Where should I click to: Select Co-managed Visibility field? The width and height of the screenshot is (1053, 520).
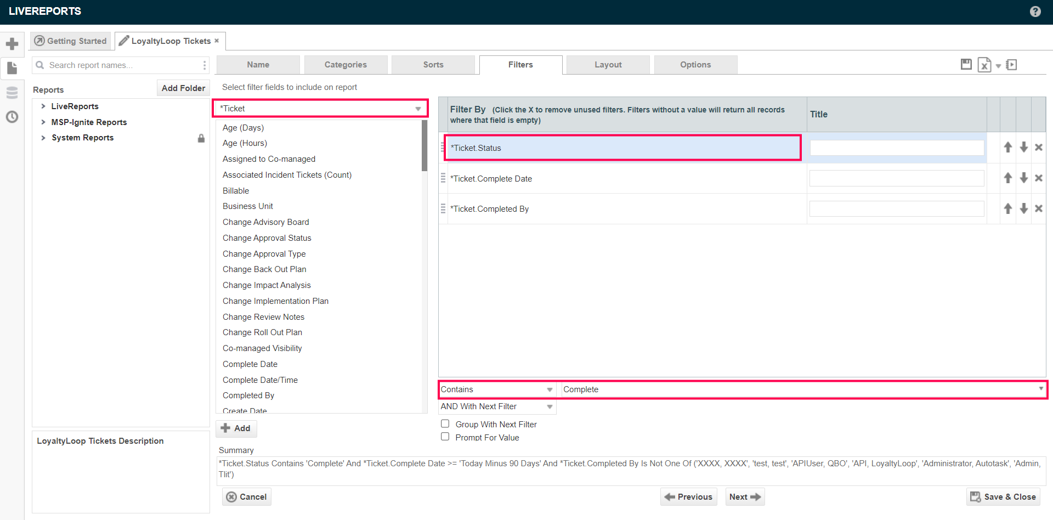coord(262,348)
